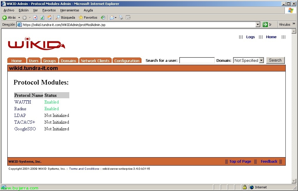Click the mail envelope toolbar icon

[112, 17]
